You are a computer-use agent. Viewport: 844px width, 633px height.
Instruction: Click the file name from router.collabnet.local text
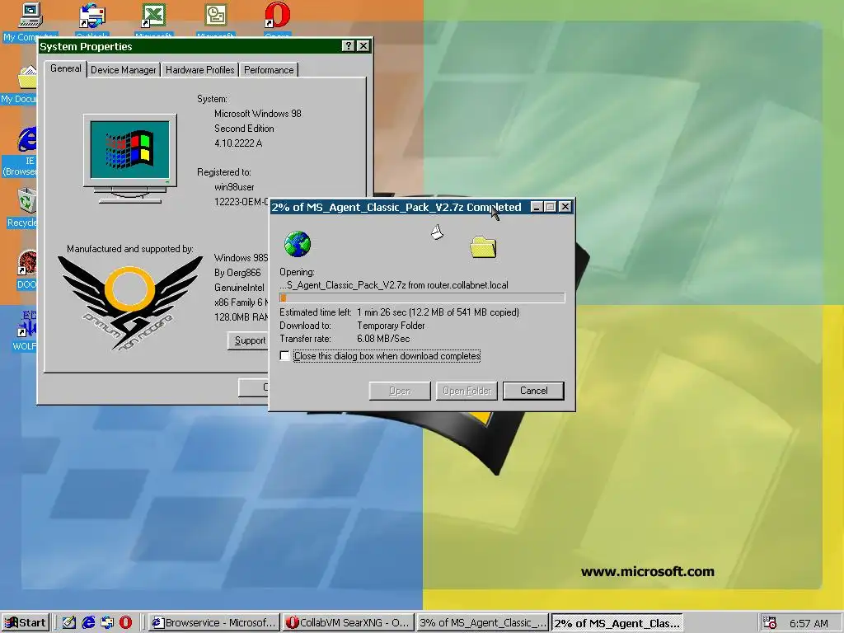point(393,285)
